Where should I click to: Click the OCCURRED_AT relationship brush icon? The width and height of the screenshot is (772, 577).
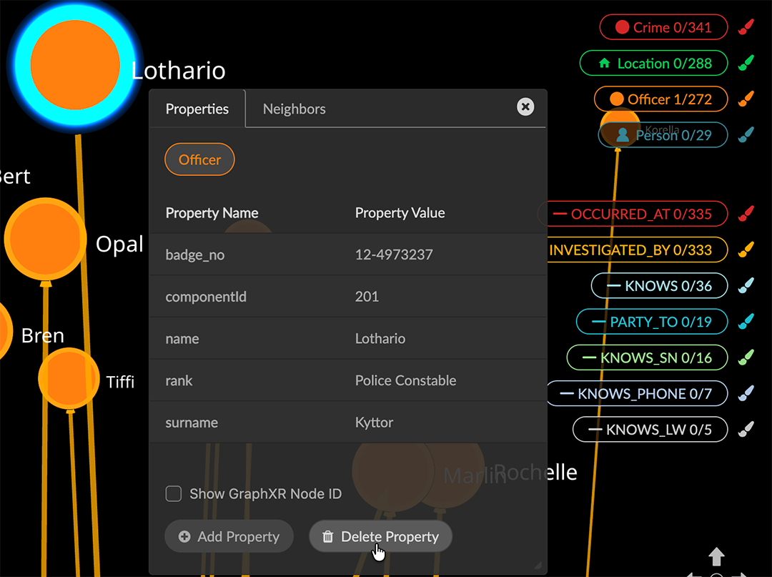pyautogui.click(x=745, y=214)
